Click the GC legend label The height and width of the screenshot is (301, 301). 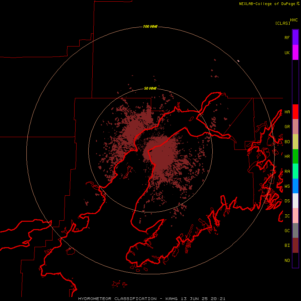[x=287, y=231]
